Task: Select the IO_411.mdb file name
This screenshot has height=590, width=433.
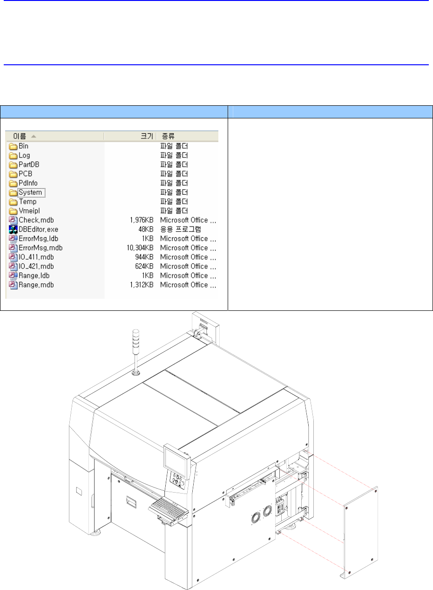Action: click(36, 257)
